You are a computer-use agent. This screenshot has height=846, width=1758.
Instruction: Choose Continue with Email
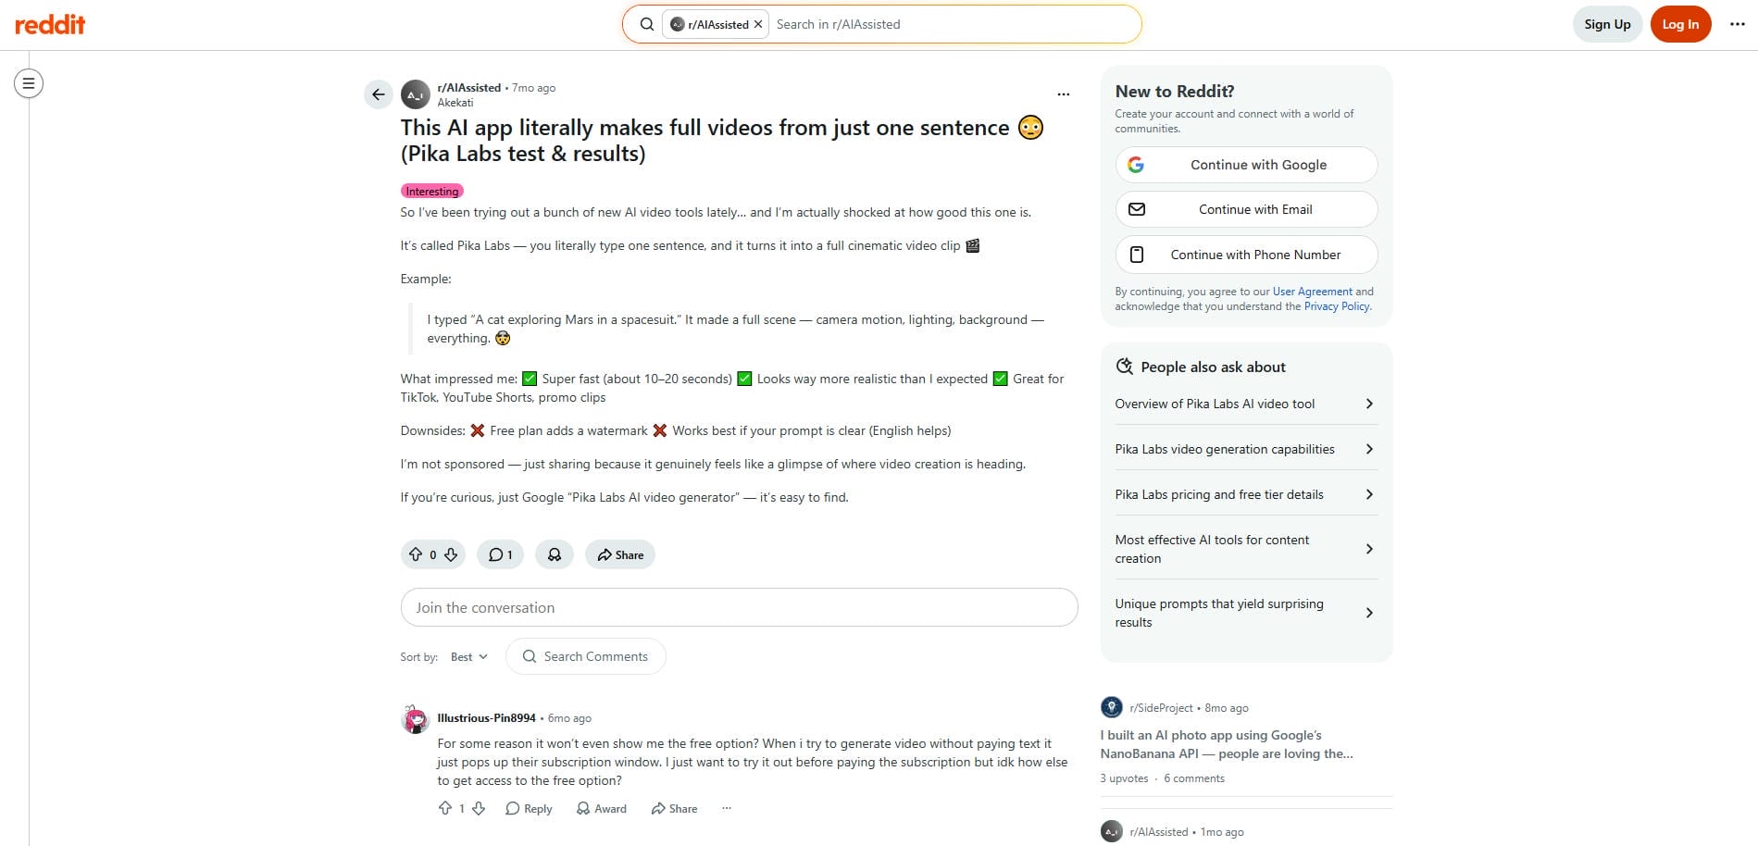[x=1246, y=209]
